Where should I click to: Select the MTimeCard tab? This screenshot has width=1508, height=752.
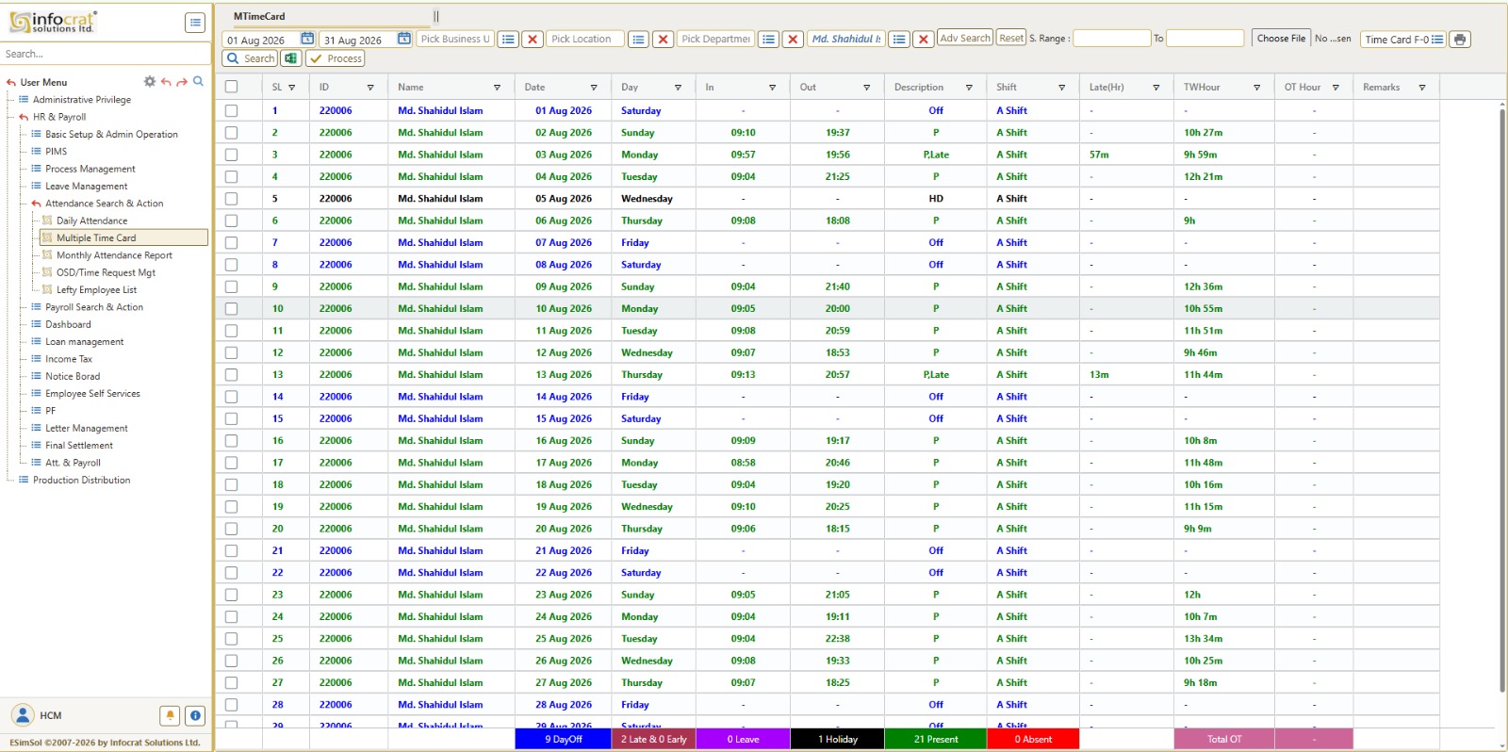click(259, 16)
